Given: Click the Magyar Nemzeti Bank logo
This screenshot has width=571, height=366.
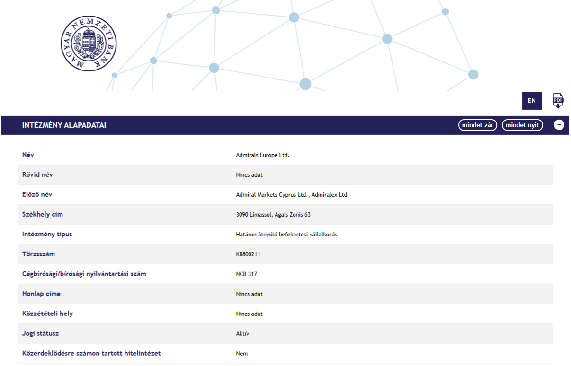Looking at the screenshot, I should tap(89, 44).
